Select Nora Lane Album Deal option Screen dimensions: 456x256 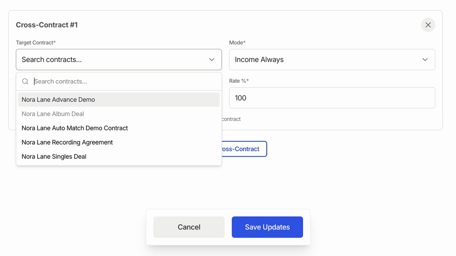click(x=119, y=114)
